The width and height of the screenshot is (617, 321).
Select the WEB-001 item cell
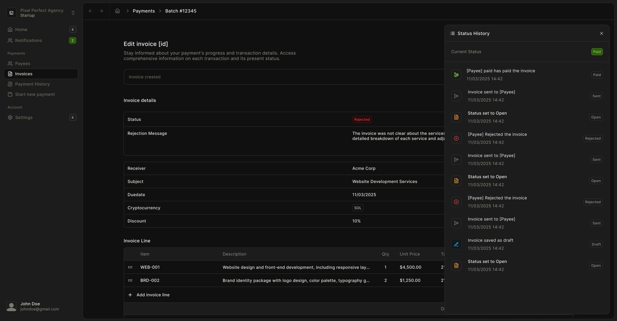click(x=150, y=267)
